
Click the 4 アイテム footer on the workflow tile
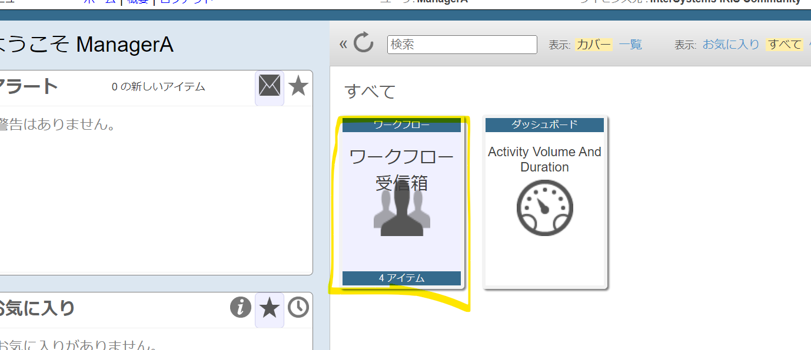click(402, 278)
